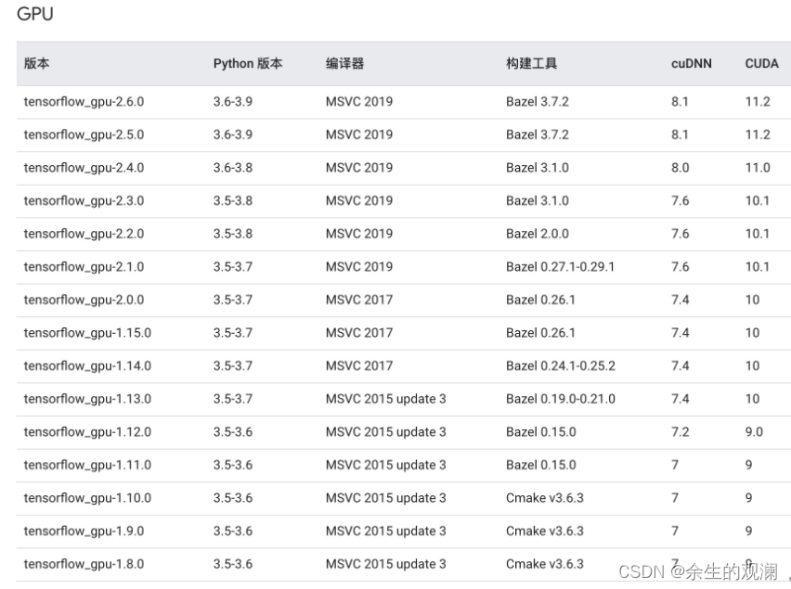Select tensorflow_gpu-1.15.0 cell
The image size is (791, 589).
point(87,333)
